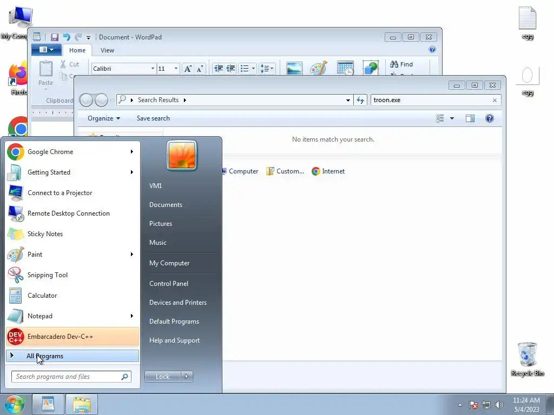The image size is (554, 415).
Task: Open Music from Start menu
Action: click(x=158, y=243)
